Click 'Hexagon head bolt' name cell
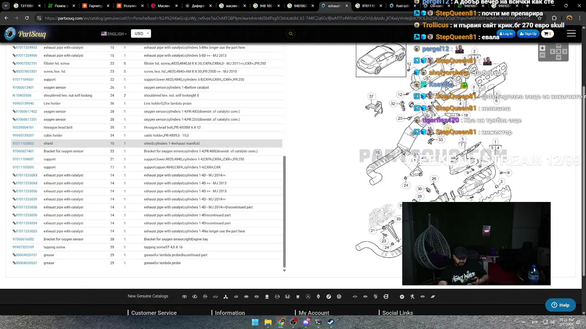 (x=58, y=127)
